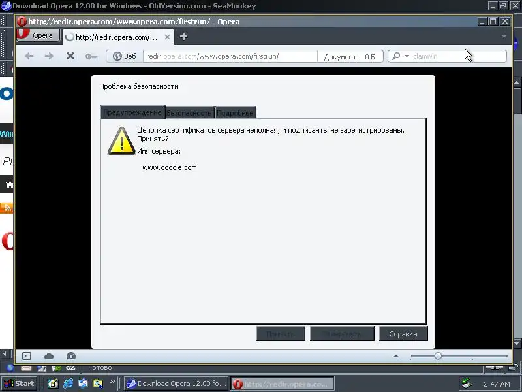This screenshot has height=392, width=522.
Task: Open fourth quick launch search icon
Action: 98,384
